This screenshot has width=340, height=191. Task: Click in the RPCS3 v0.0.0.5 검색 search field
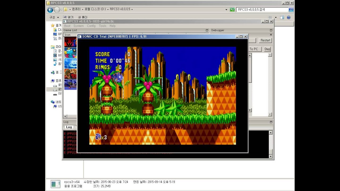tap(262, 10)
